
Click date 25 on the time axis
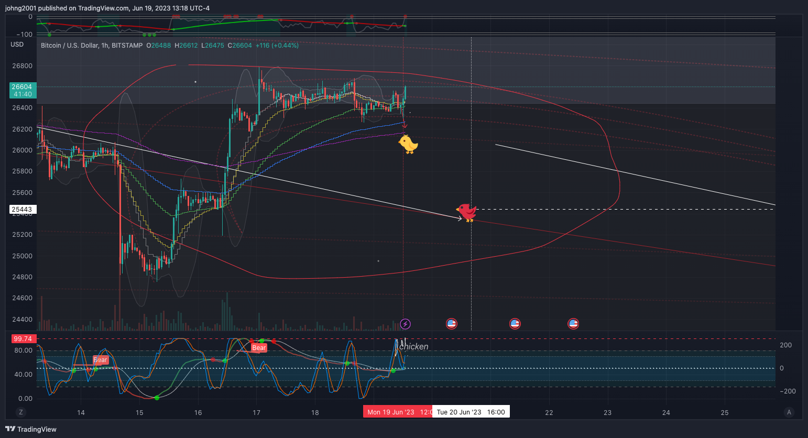click(x=725, y=412)
